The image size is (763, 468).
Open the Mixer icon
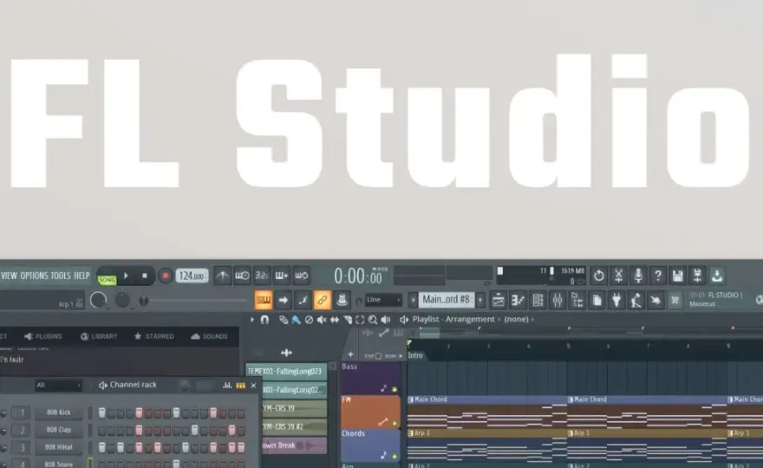click(x=558, y=300)
